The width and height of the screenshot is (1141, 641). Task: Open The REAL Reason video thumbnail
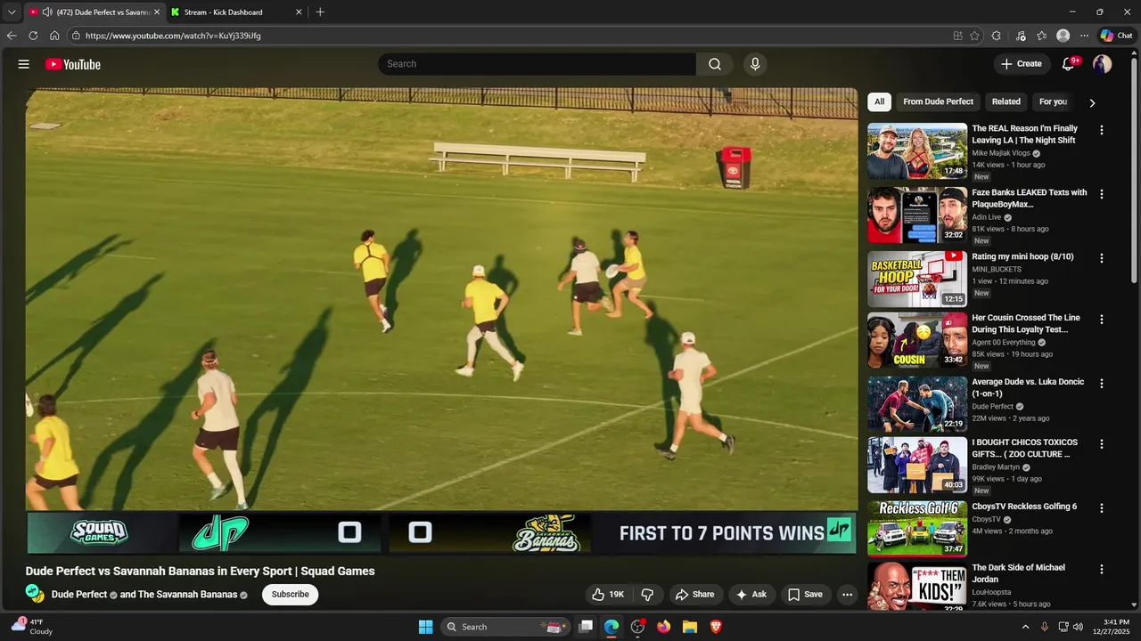tap(917, 151)
